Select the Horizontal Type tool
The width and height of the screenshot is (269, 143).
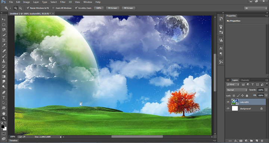coord(4,97)
